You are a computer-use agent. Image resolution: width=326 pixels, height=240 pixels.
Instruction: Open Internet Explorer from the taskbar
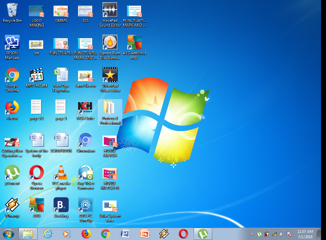[x=47, y=234]
